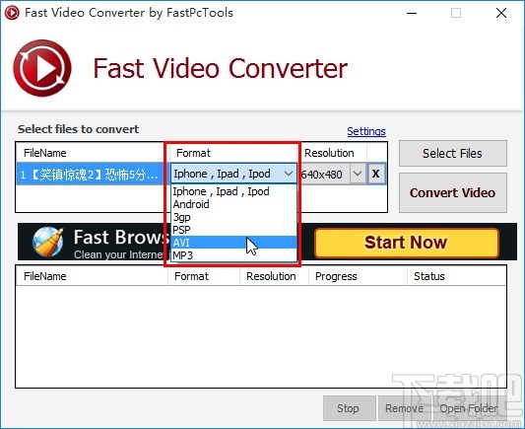The width and height of the screenshot is (525, 429).
Task: Select AVI format option
Action: [233, 243]
